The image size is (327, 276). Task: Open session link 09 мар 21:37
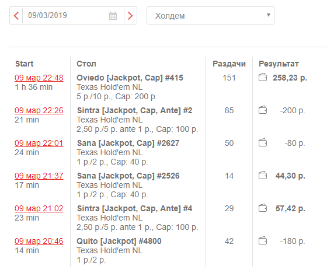click(39, 176)
